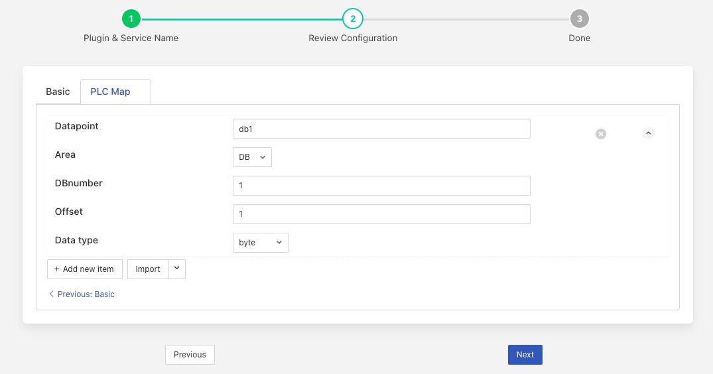Expand Import options arrow

pos(177,269)
